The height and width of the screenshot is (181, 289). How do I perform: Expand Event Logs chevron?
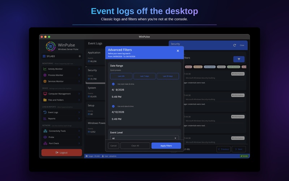pos(79,112)
